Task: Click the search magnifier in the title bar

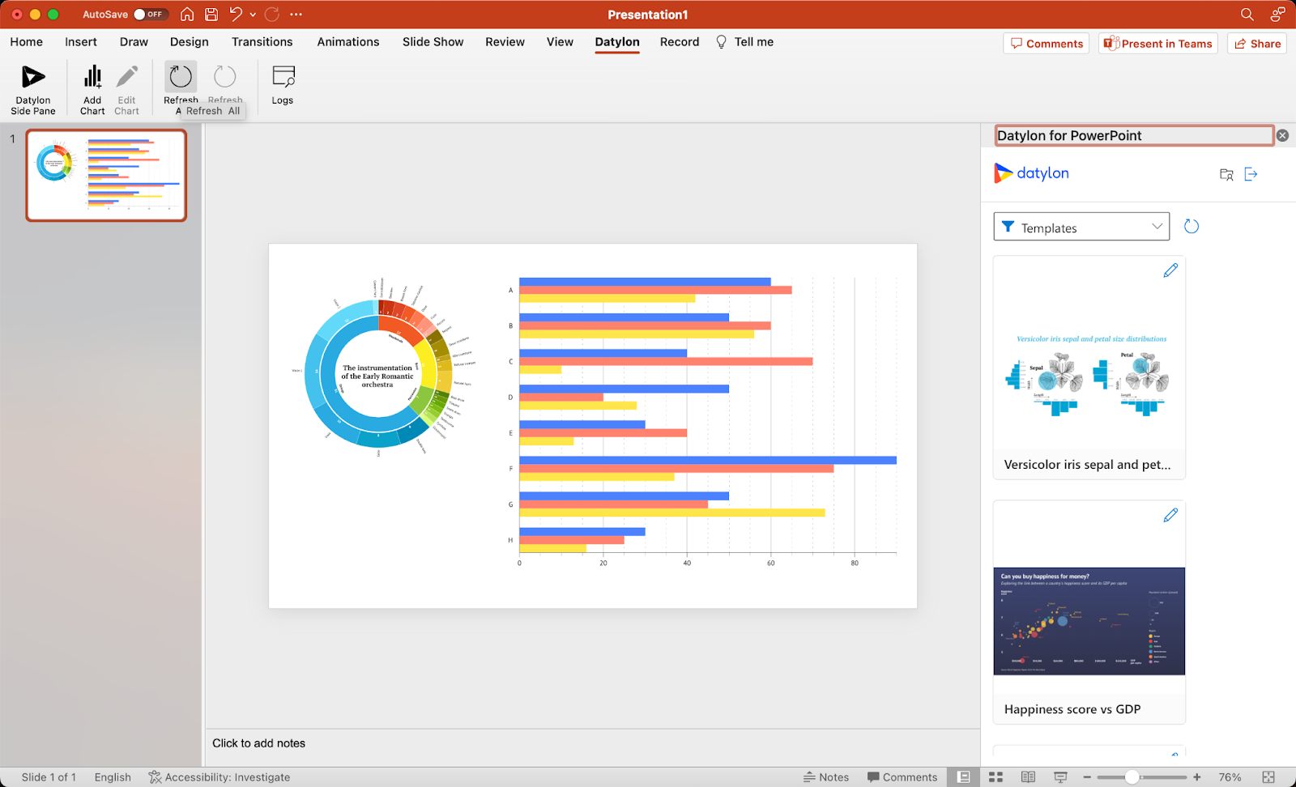Action: click(x=1247, y=15)
